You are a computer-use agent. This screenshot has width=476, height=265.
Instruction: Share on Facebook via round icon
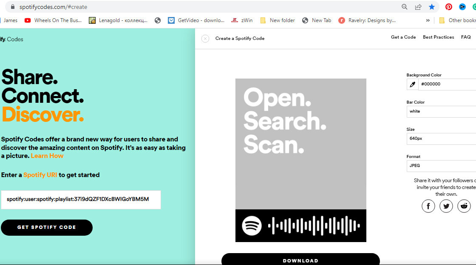pyautogui.click(x=428, y=206)
